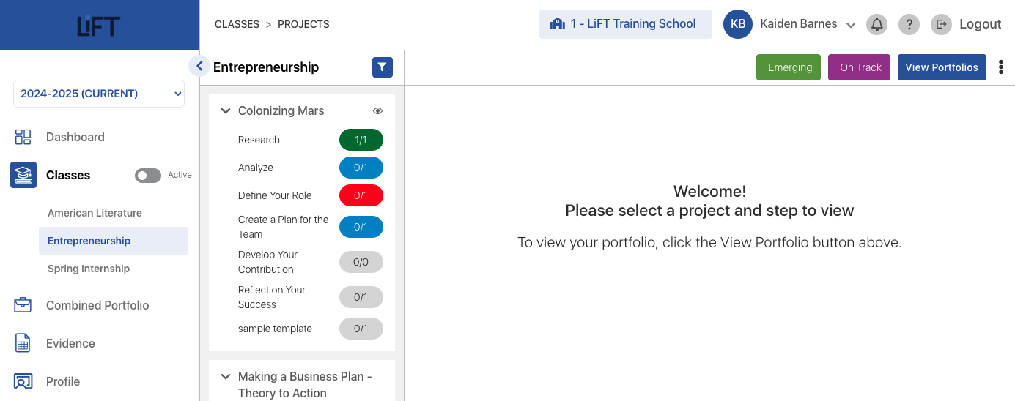Image resolution: width=1015 pixels, height=401 pixels.
Task: Open the notifications bell icon
Action: coord(876,24)
